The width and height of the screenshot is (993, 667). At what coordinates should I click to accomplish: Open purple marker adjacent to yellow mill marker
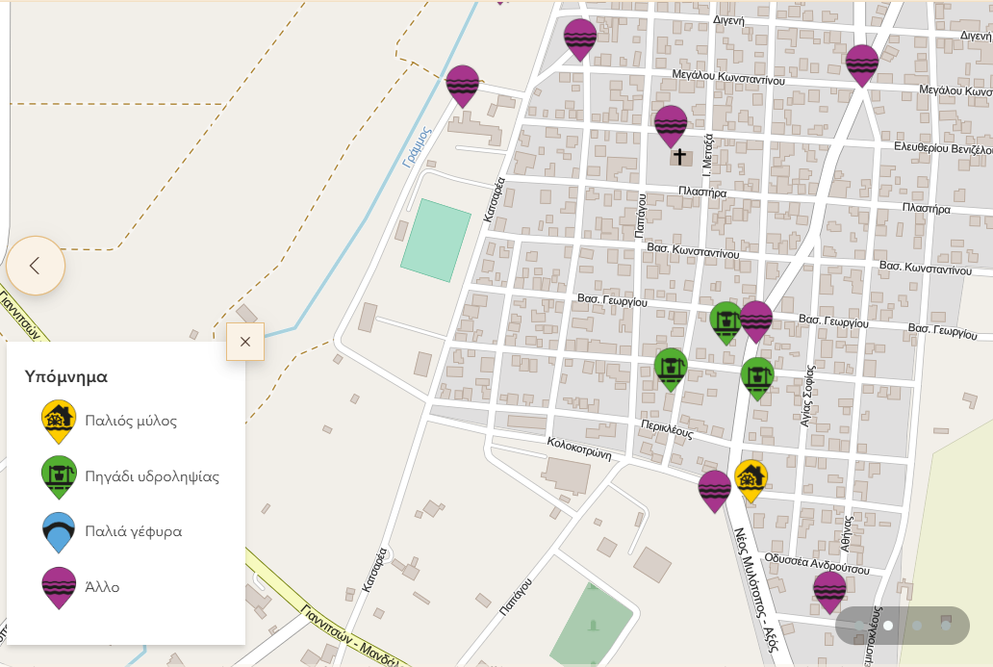(714, 489)
